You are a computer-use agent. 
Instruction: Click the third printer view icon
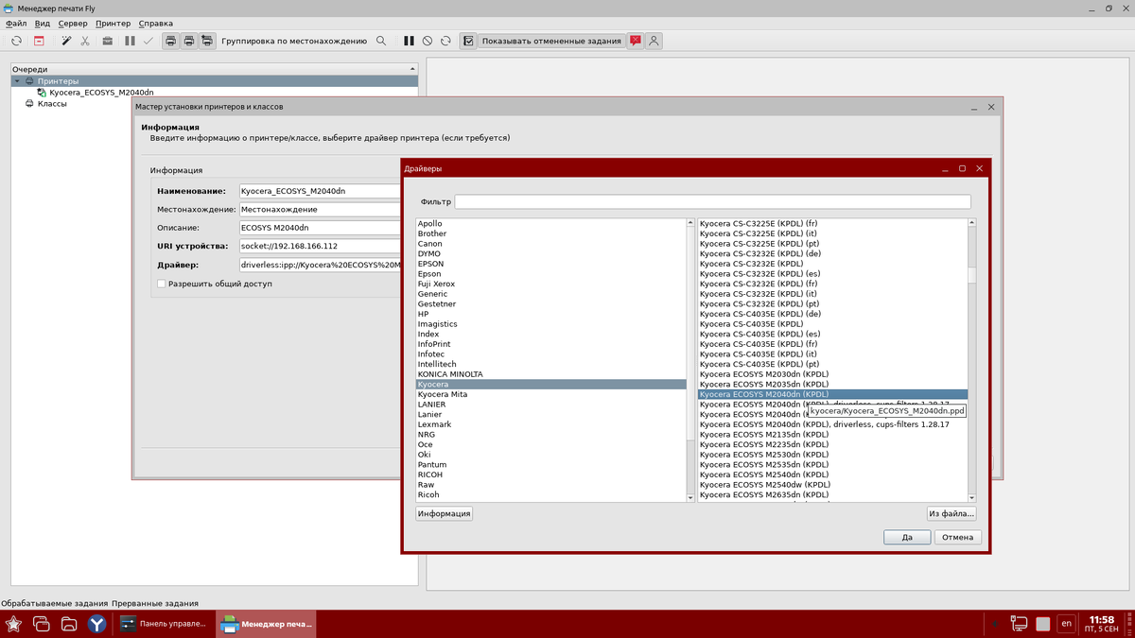[207, 41]
